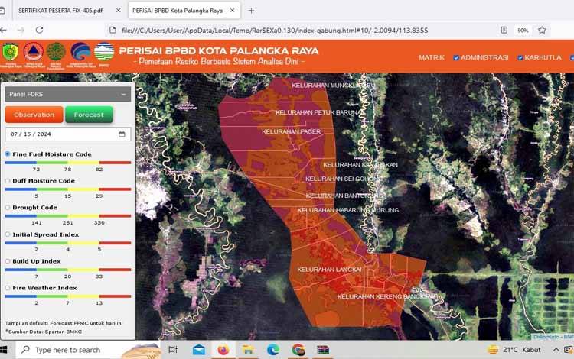Click the KELURAHAN MUNGKU BARU map label
The image size is (574, 359).
coord(333,85)
